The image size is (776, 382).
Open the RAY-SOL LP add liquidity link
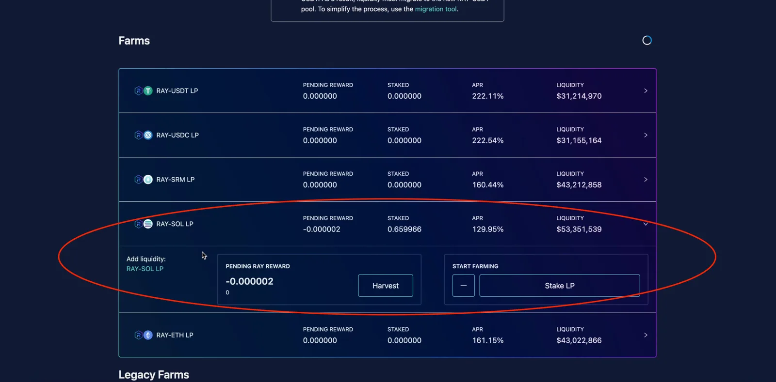click(x=145, y=269)
